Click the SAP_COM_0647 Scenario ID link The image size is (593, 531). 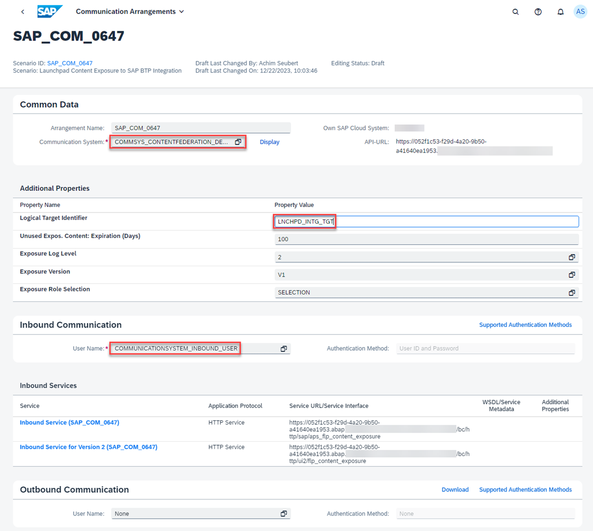point(70,63)
